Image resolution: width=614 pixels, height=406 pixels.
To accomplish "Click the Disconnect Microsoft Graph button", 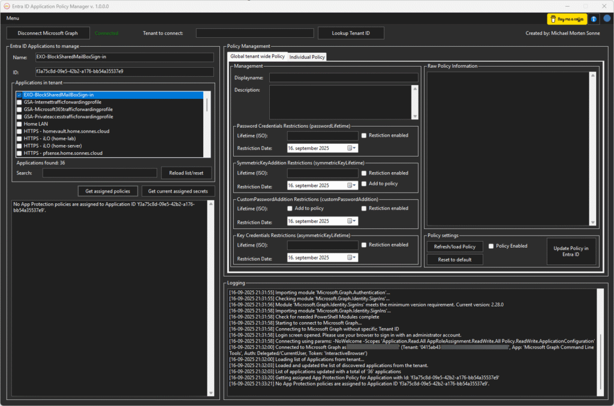I will 48,33.
